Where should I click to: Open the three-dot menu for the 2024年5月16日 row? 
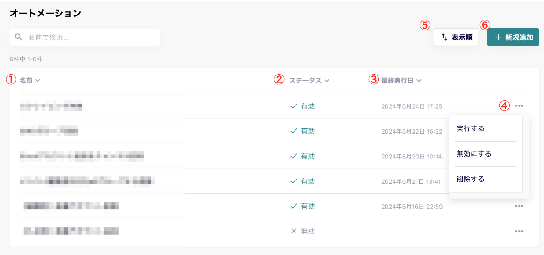pos(519,206)
